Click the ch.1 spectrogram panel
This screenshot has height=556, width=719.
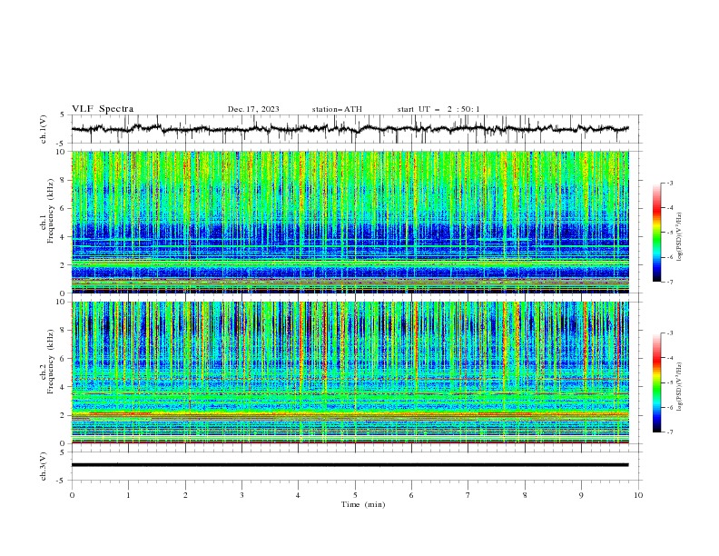point(350,222)
